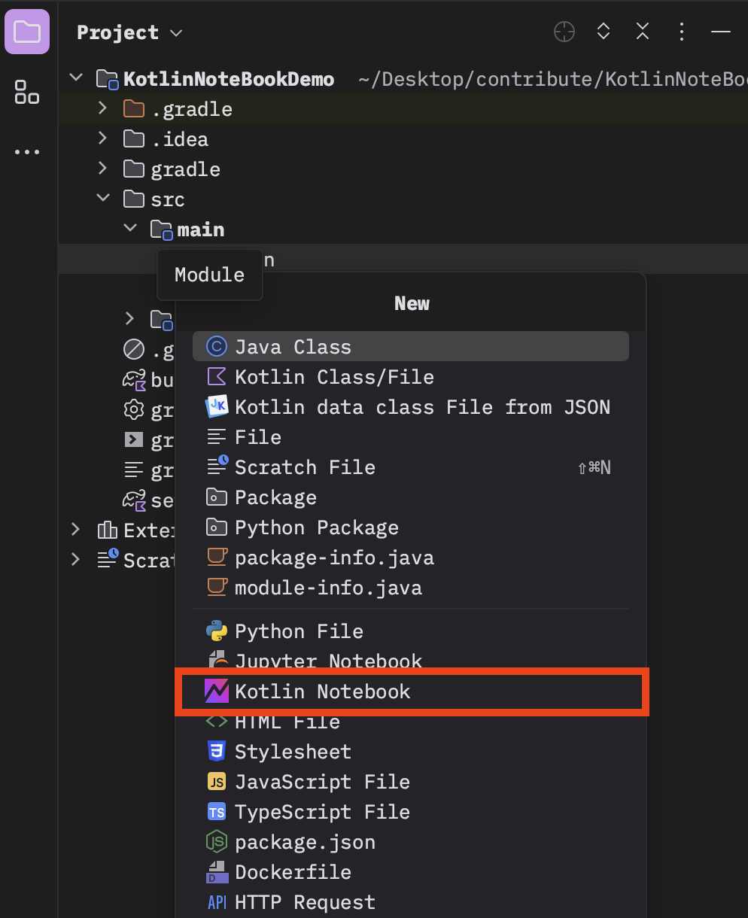
Task: Open the Project panel options (vertical dots)
Action: [x=682, y=32]
